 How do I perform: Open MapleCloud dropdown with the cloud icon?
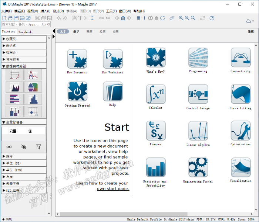tap(250, 21)
